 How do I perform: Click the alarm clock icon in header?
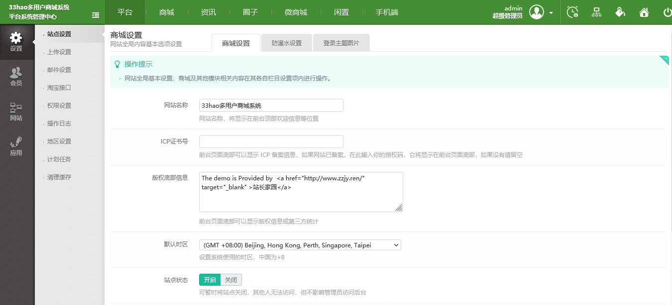pos(573,12)
